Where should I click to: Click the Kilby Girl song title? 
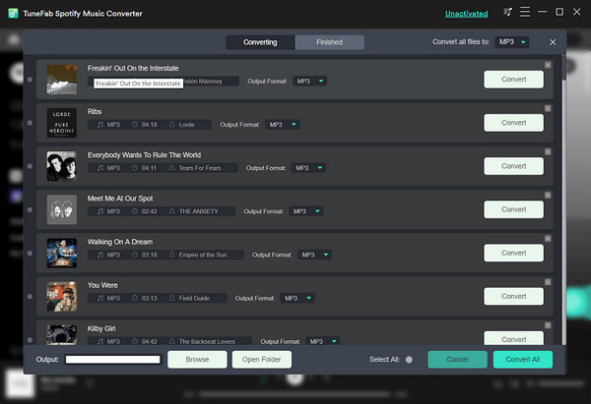(x=101, y=328)
